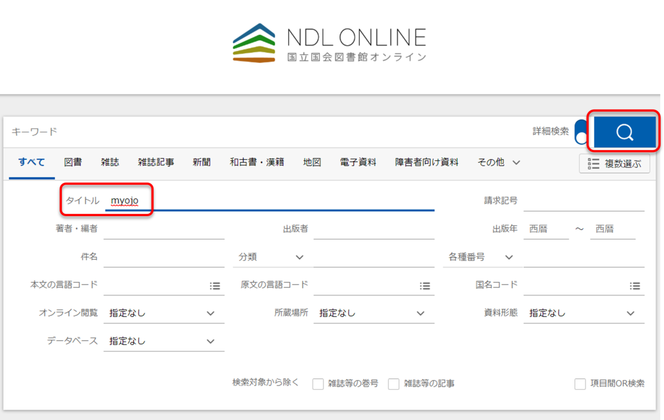
Task: Click the 国名コード input field
Action: click(575, 285)
